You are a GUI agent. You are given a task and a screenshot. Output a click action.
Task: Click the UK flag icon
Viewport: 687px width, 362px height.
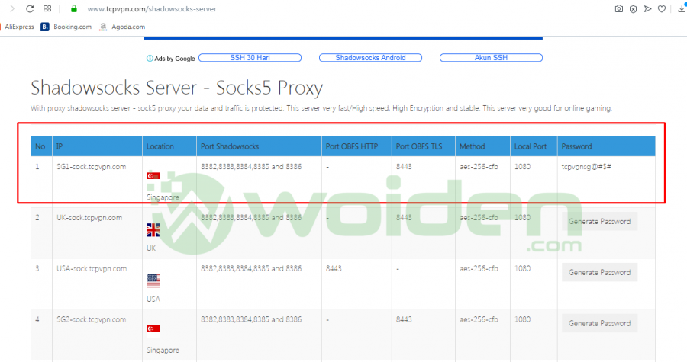[x=153, y=230]
